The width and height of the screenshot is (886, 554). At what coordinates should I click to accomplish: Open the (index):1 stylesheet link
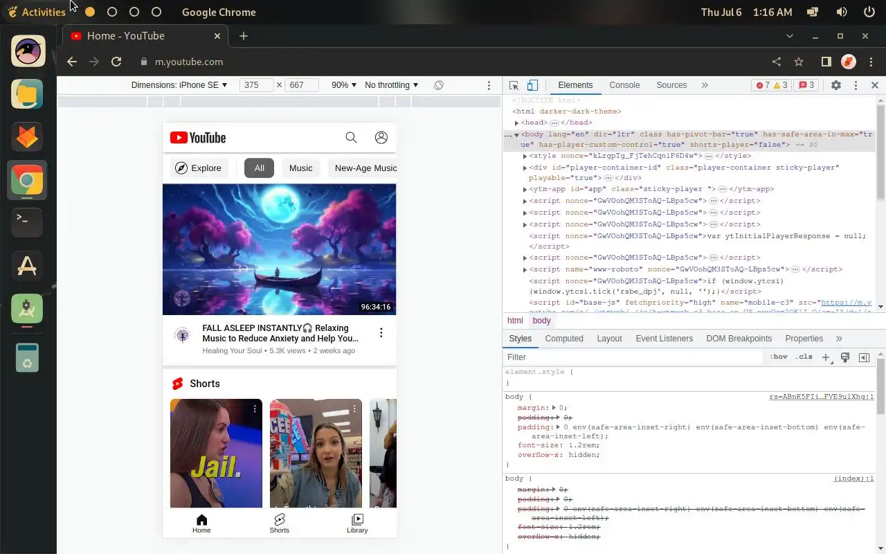tap(853, 479)
